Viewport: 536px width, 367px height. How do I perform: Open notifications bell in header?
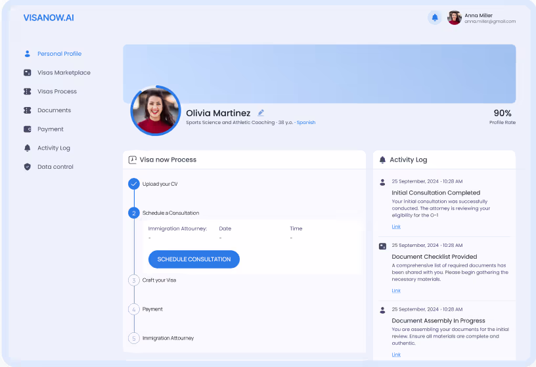(434, 18)
